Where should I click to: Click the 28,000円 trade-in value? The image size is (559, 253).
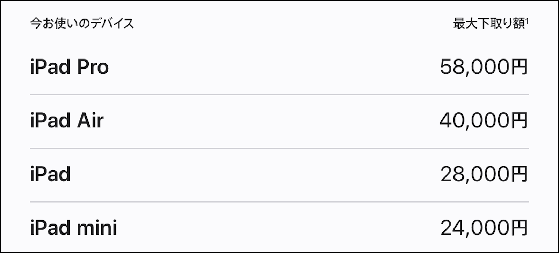[484, 174]
